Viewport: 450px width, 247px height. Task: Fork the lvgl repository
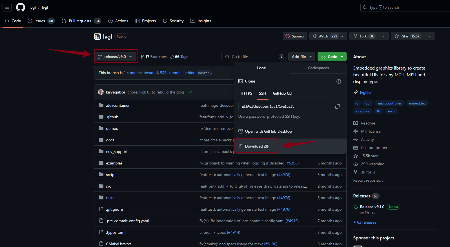coord(364,36)
